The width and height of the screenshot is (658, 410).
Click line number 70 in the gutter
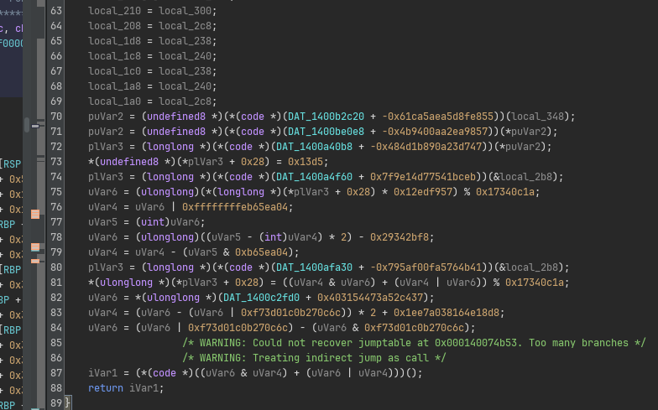click(56, 117)
